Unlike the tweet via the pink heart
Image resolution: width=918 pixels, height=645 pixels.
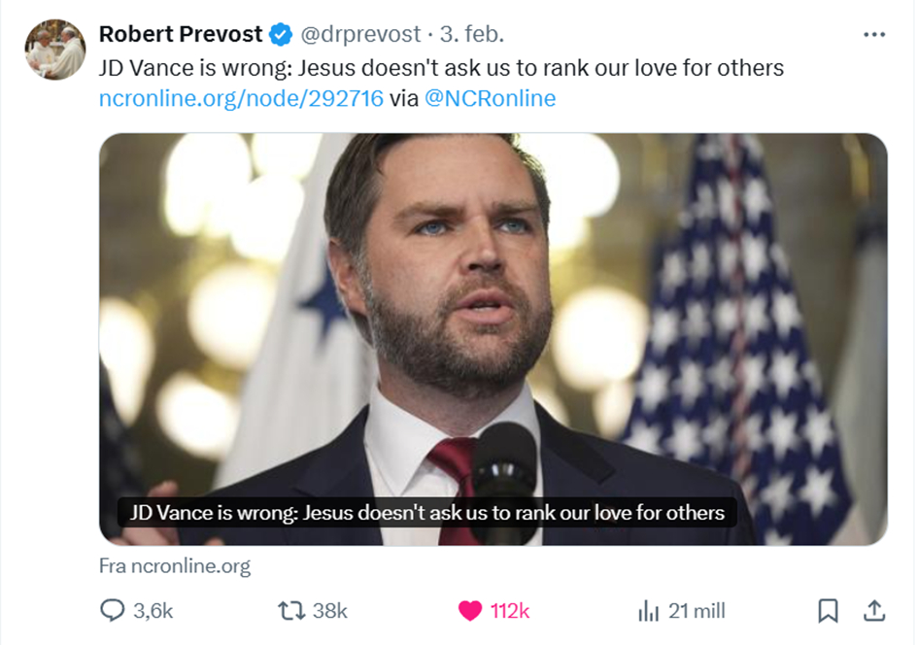click(470, 611)
